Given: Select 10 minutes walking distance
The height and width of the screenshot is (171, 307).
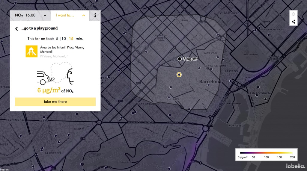Looking at the screenshot, I should (64, 39).
